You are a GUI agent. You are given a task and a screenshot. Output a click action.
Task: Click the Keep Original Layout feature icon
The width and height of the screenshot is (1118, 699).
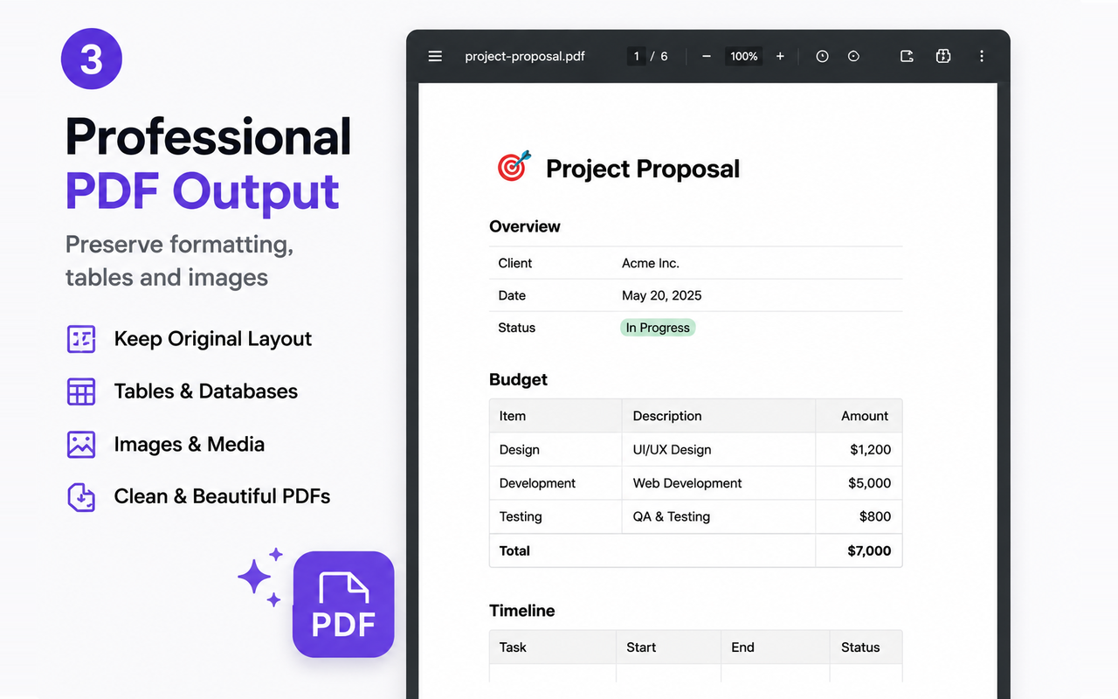[81, 339]
